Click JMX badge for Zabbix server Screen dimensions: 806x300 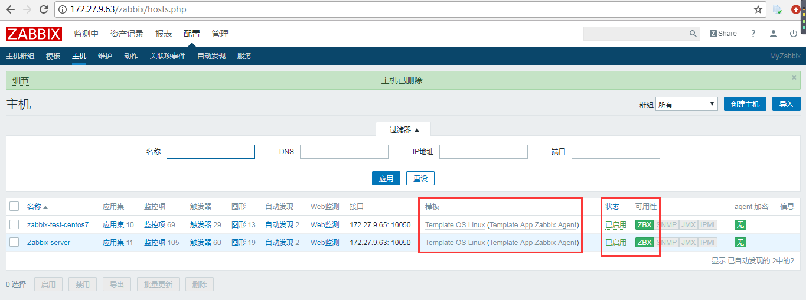pos(688,242)
